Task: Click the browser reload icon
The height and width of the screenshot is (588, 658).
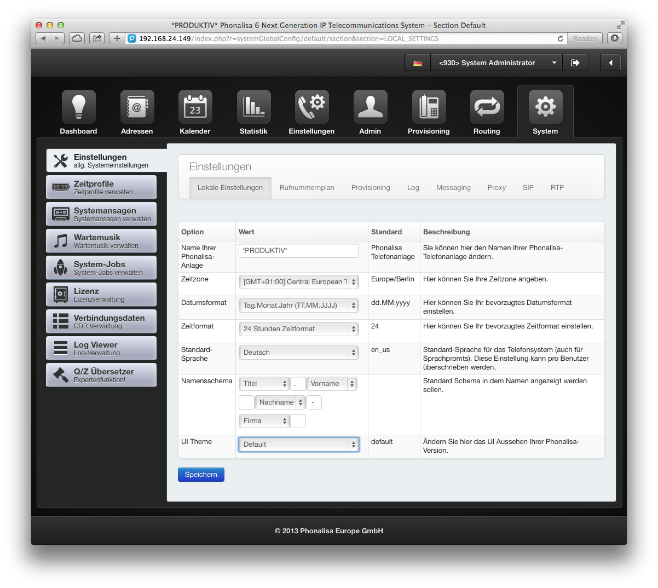Action: tap(560, 39)
